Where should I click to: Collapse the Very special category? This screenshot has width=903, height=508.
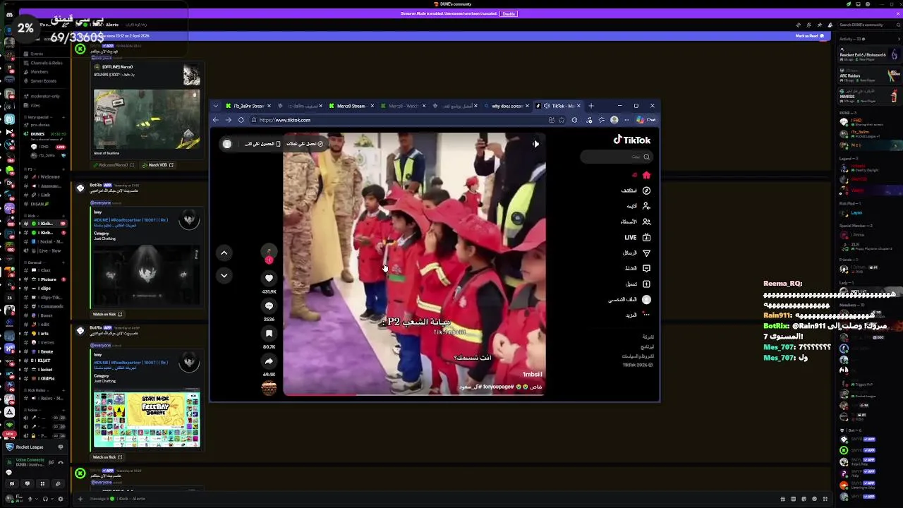click(x=38, y=117)
